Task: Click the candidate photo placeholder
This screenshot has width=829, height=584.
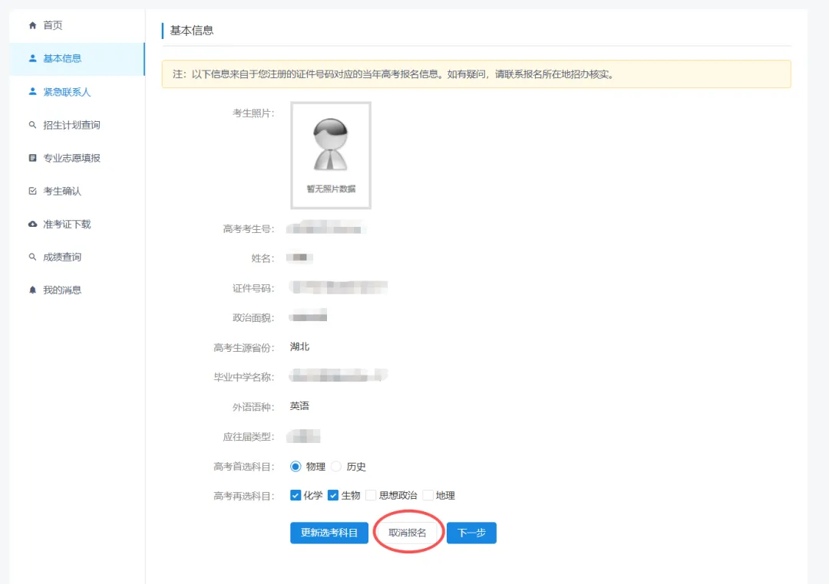Action: pos(330,155)
